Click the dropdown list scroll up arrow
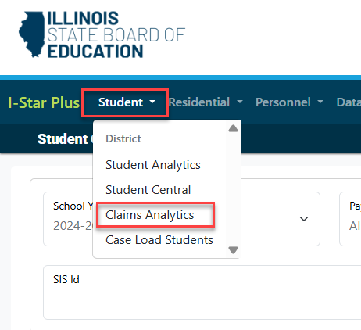Viewport: 361px width, 330px height. pos(233,128)
